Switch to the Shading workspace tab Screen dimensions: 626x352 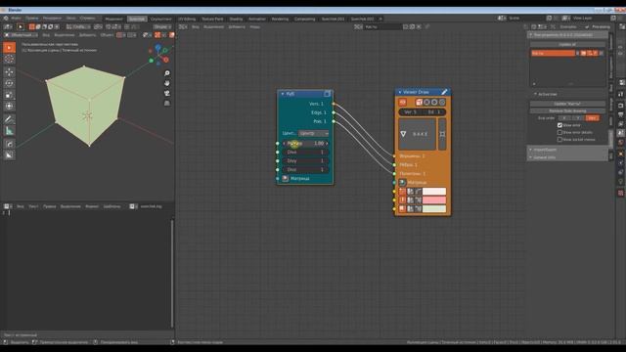click(236, 19)
